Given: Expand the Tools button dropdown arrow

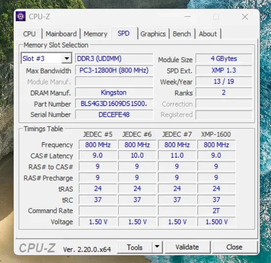Looking at the screenshot, I should (x=157, y=247).
